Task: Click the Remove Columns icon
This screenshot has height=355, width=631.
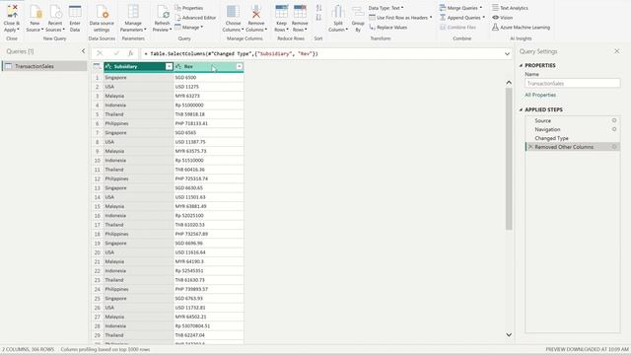Action: pos(256,12)
